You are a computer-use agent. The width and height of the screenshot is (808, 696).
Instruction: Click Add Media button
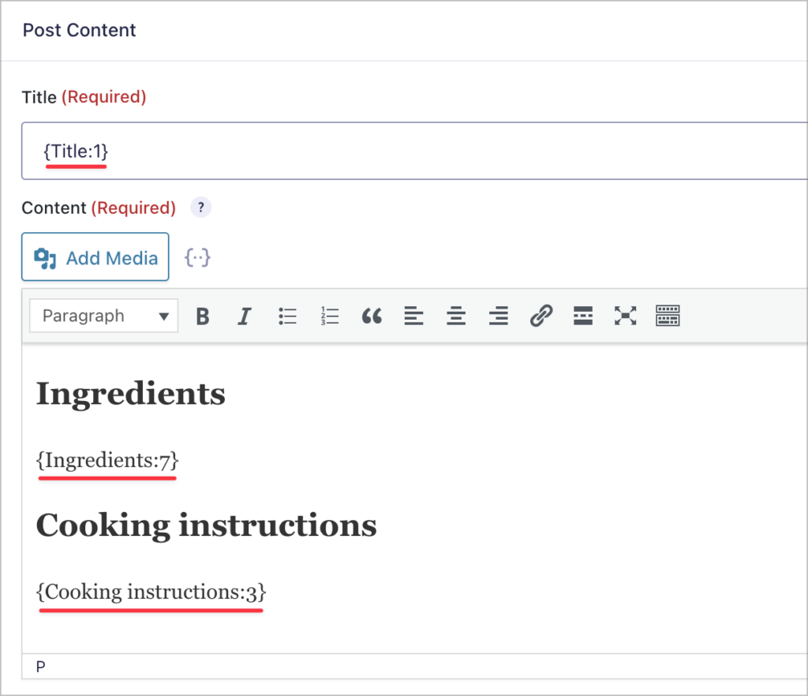point(95,256)
